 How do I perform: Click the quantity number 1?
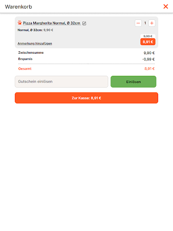(145, 23)
